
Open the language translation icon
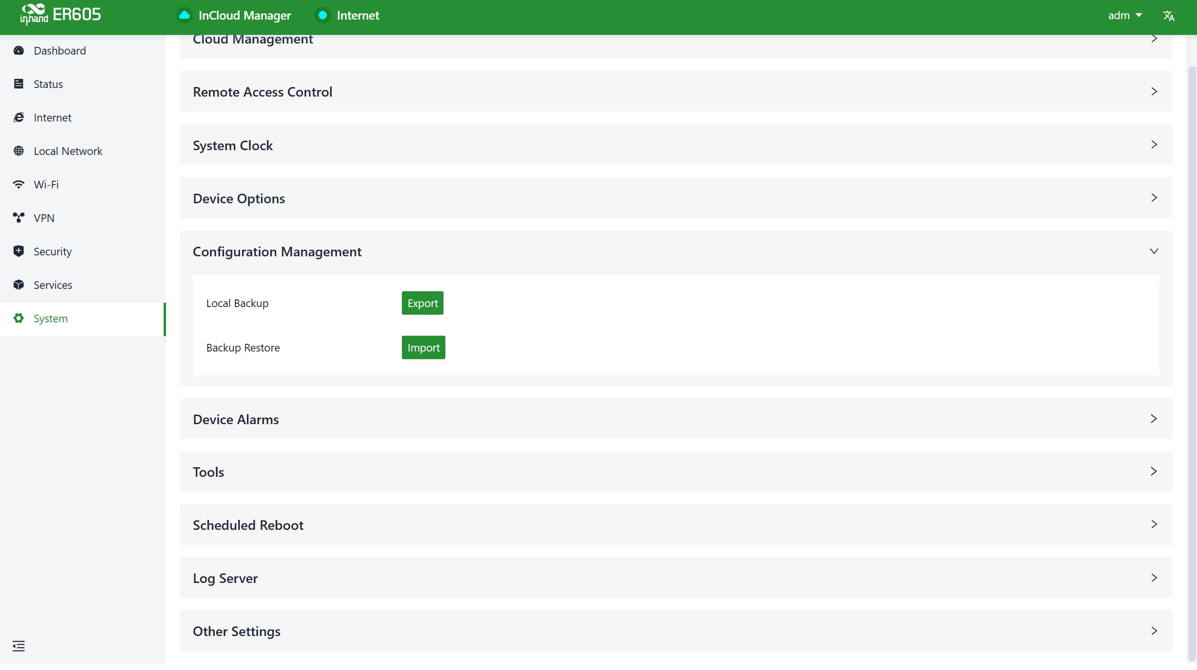[x=1168, y=16]
